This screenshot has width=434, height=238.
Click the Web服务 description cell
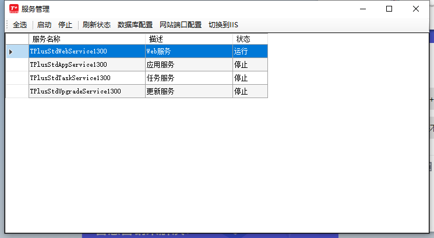[189, 51]
